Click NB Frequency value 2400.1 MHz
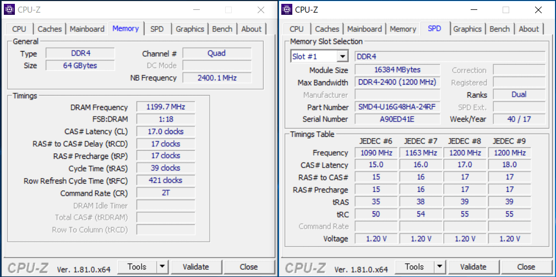This screenshot has height=277, width=556. [217, 77]
